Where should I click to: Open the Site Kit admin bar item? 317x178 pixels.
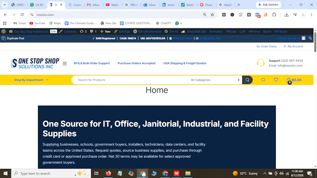(x=171, y=32)
